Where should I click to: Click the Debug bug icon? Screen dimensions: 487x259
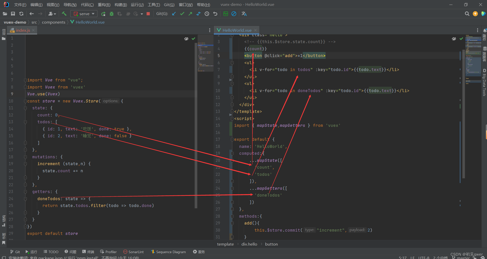pos(111,14)
